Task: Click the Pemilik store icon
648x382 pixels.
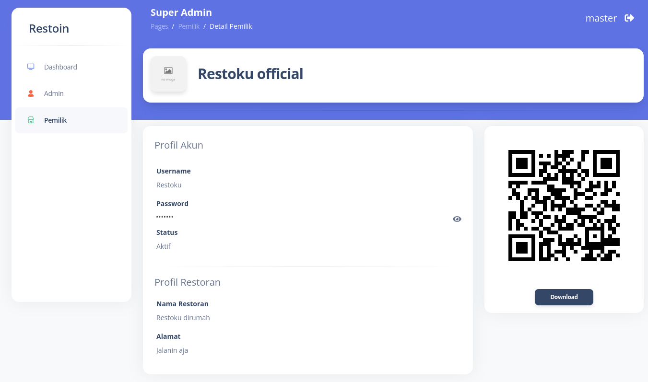Action: click(x=31, y=120)
